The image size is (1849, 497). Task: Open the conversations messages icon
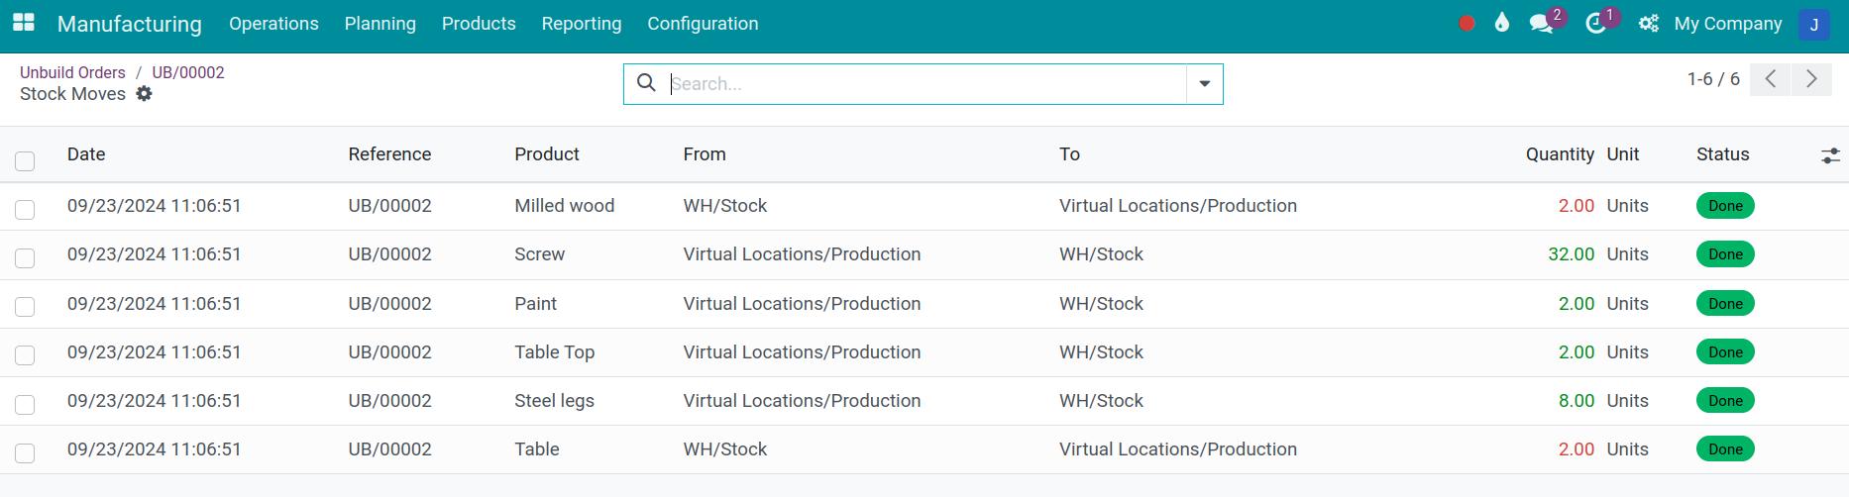(1542, 24)
